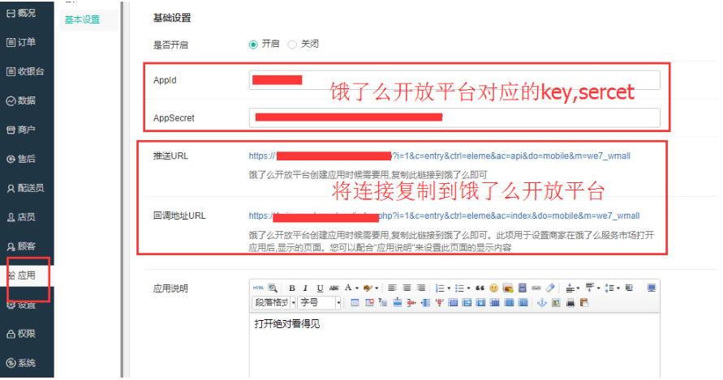
Task: Open paragraph spacing before dropdown
Action: point(578,288)
